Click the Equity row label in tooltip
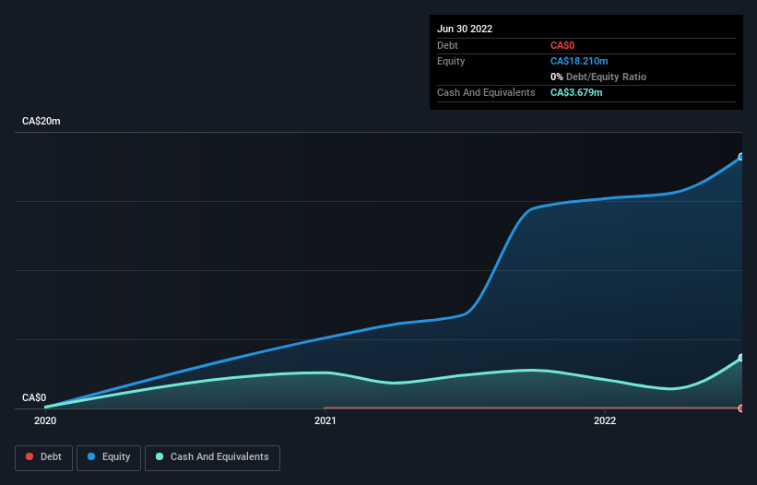This screenshot has width=757, height=485. 451,61
